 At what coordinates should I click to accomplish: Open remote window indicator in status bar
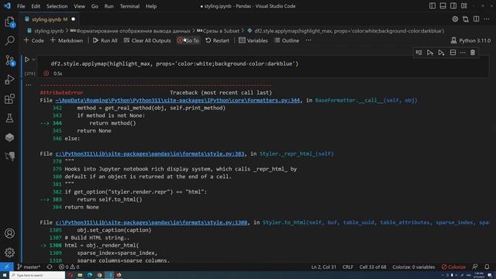point(7,267)
